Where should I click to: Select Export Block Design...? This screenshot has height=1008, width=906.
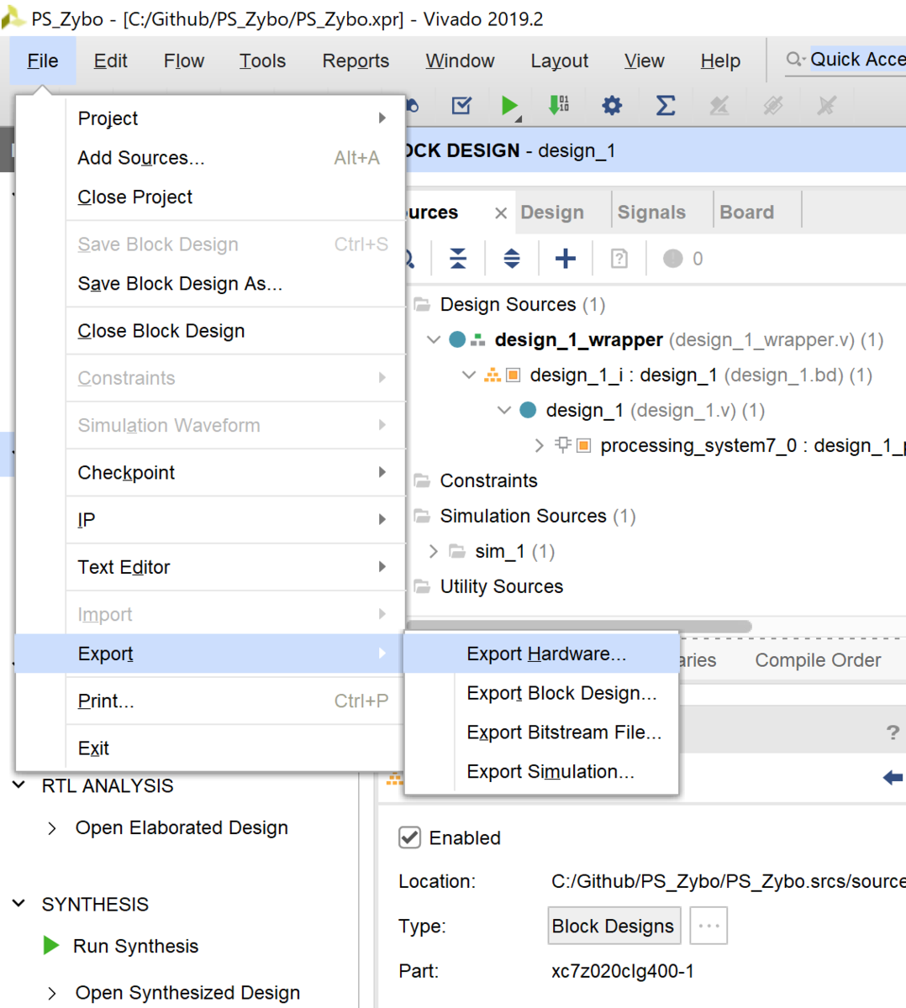click(541, 693)
